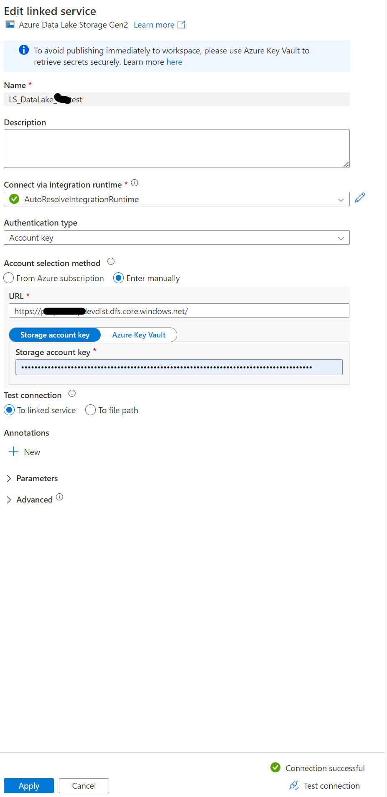Screen dimensions: 387x797
Task: Click the Advanced info icon
Action: pos(59,497)
